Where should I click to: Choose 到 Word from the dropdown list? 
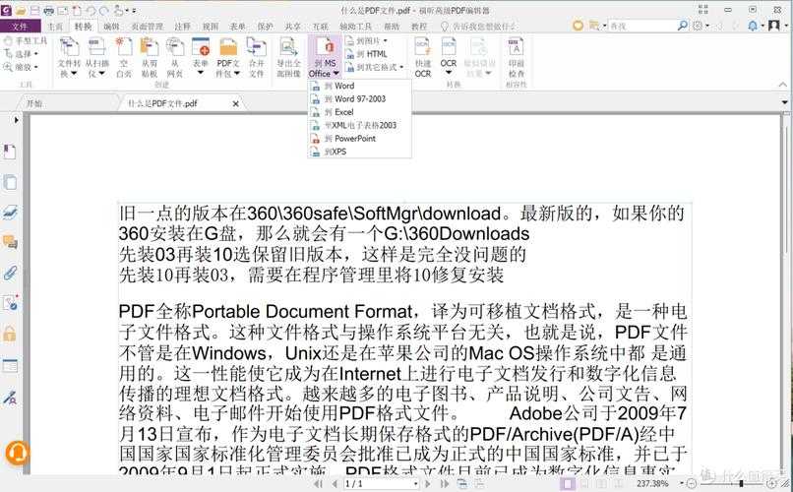tap(344, 87)
